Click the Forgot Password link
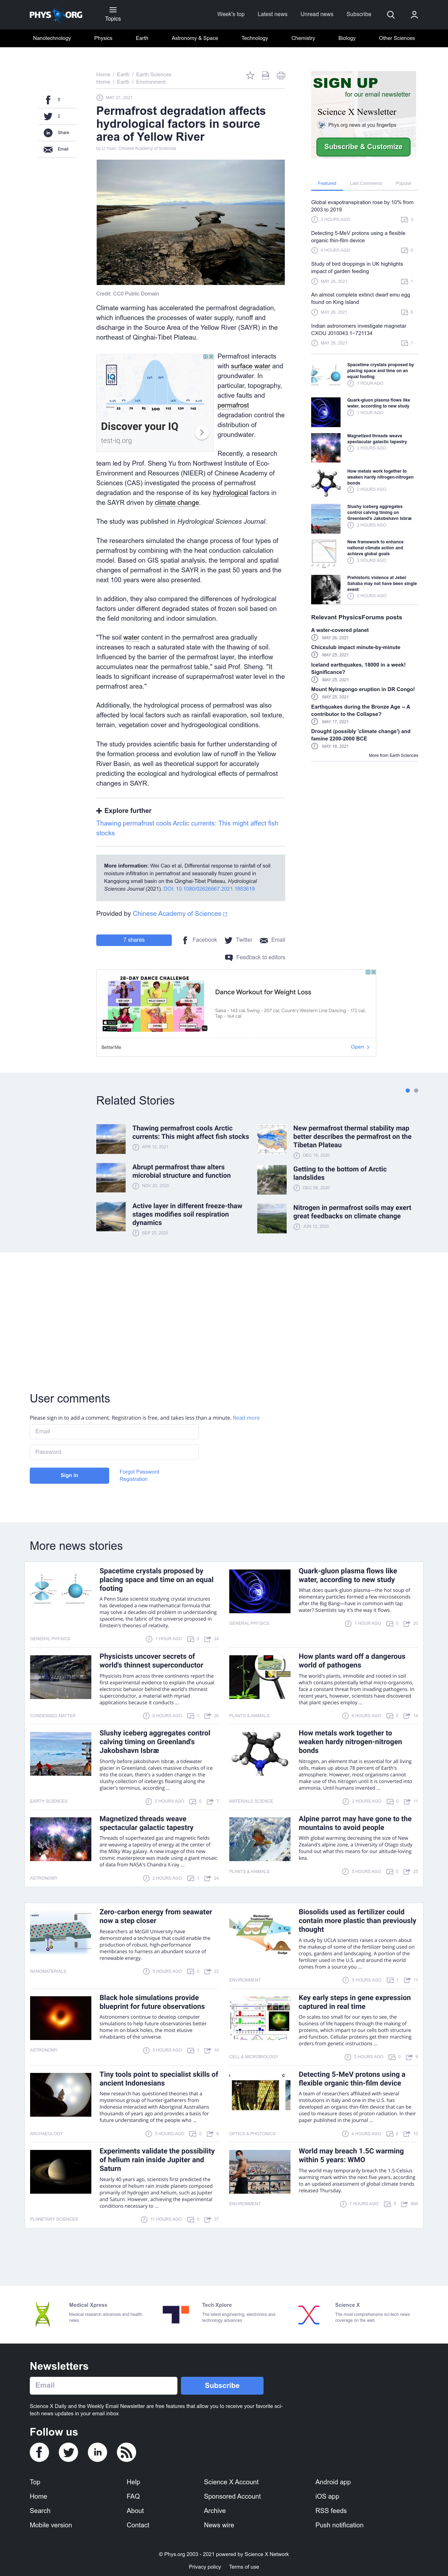 139,1471
